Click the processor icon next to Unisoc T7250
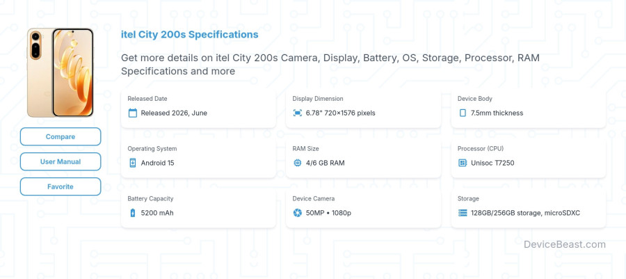 point(463,163)
